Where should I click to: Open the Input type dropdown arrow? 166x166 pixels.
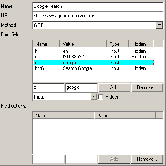coord(93,97)
